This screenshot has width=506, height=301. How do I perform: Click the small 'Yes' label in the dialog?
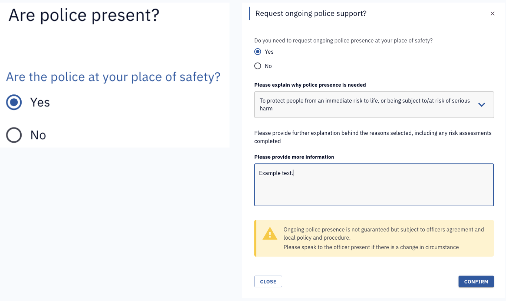coord(269,52)
